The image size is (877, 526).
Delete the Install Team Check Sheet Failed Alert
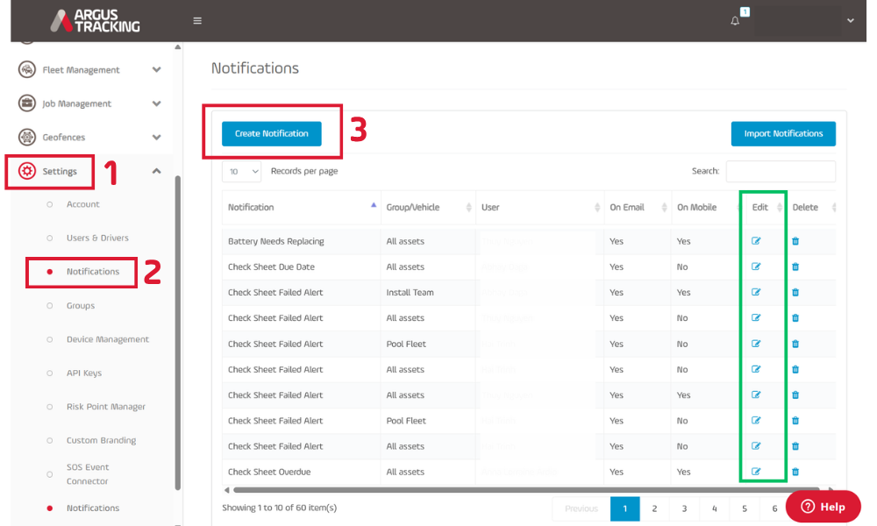tap(795, 292)
